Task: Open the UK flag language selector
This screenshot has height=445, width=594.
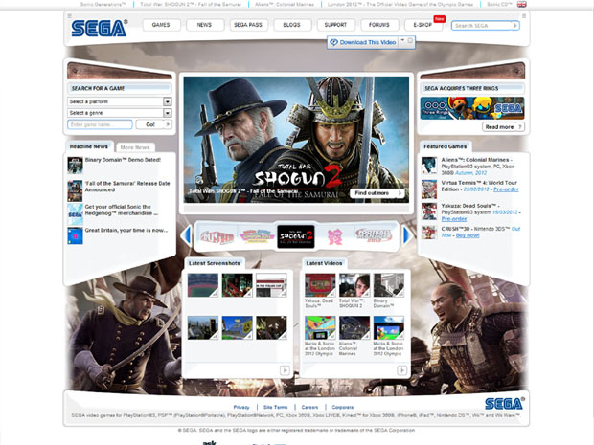Action: click(x=521, y=4)
